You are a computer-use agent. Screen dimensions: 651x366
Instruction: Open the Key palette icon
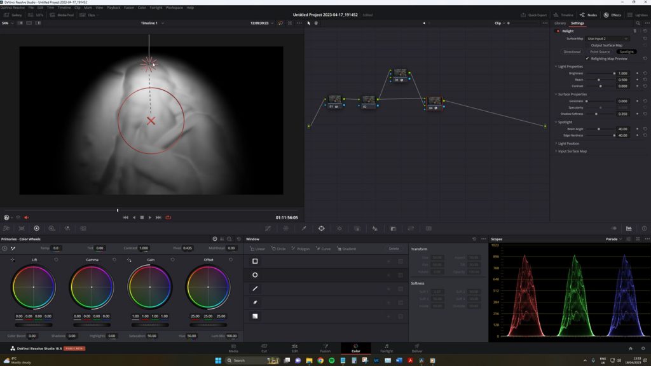393,228
